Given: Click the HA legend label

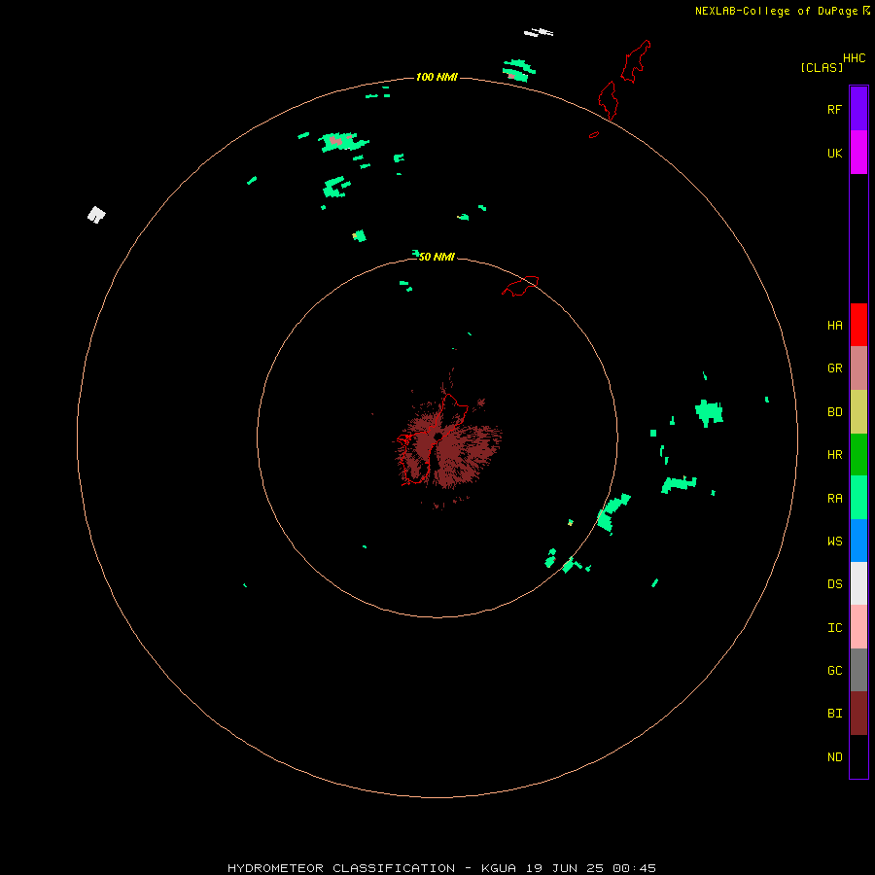Looking at the screenshot, I should tap(834, 326).
